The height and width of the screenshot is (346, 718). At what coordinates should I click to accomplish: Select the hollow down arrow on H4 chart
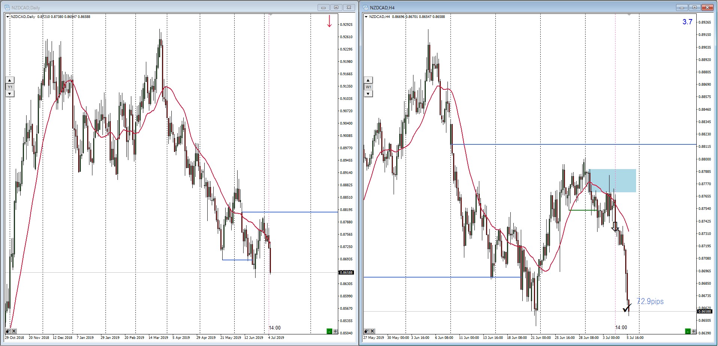[615, 227]
